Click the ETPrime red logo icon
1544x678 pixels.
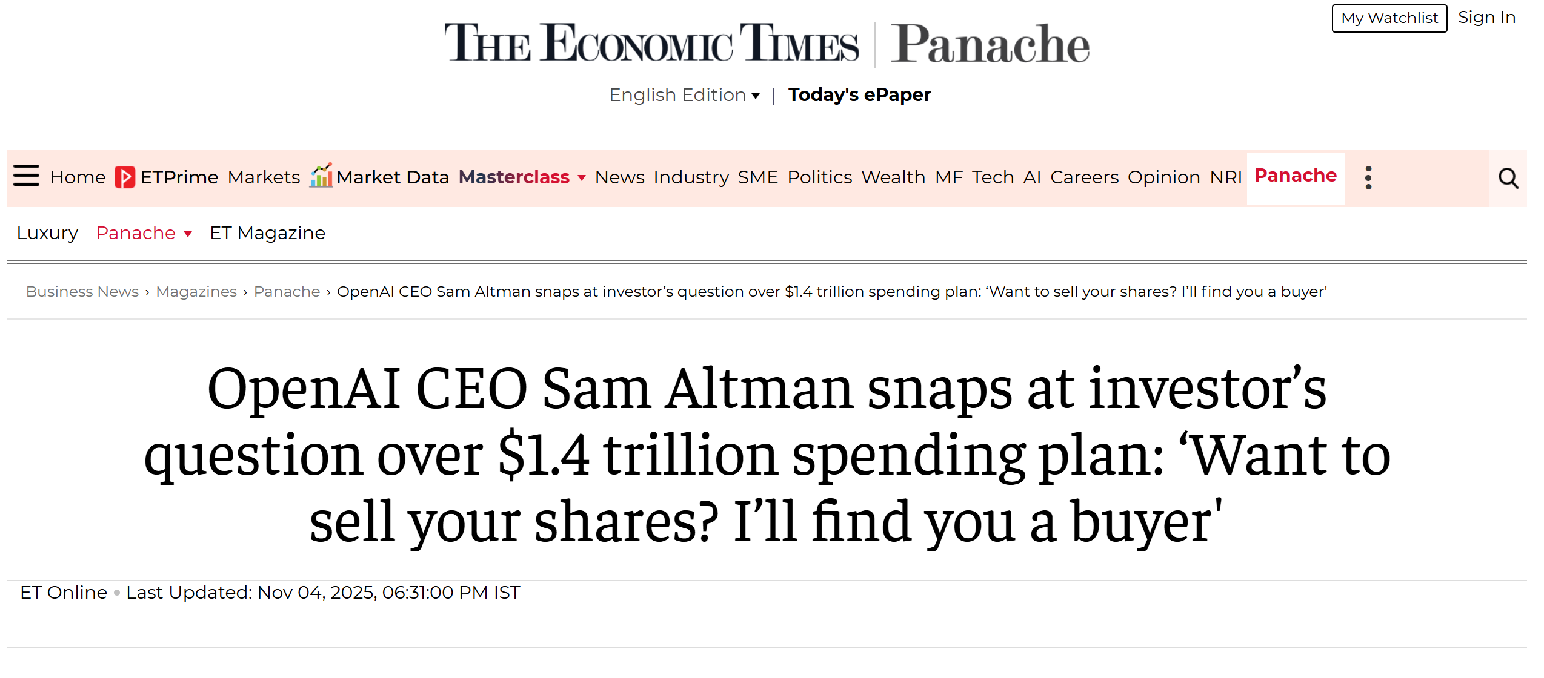[125, 177]
